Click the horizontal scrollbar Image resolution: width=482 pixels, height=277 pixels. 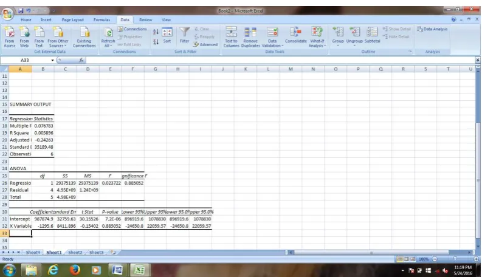click(x=371, y=253)
